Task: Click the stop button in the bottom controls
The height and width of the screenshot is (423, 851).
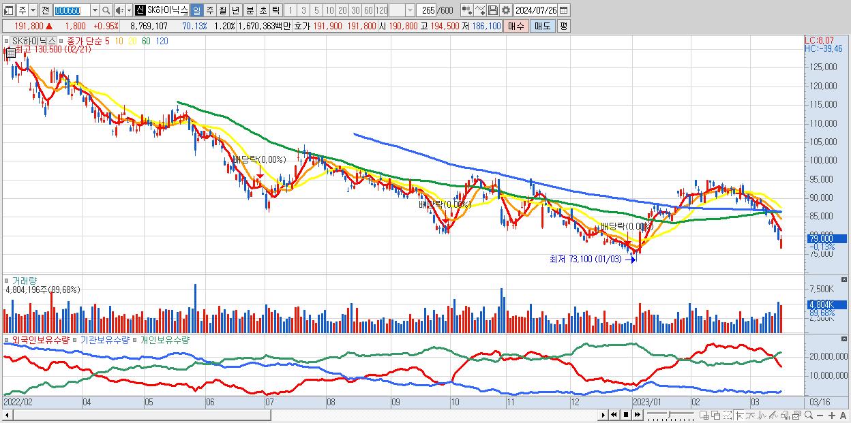Action: [625, 415]
